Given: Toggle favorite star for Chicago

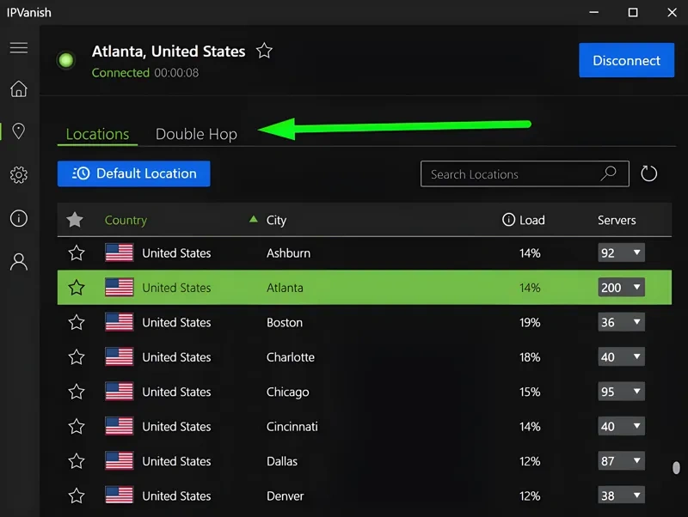Looking at the screenshot, I should point(77,392).
